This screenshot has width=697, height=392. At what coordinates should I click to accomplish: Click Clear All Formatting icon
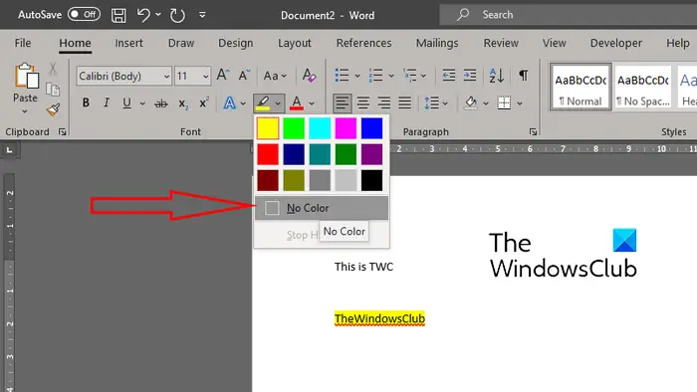tap(309, 76)
